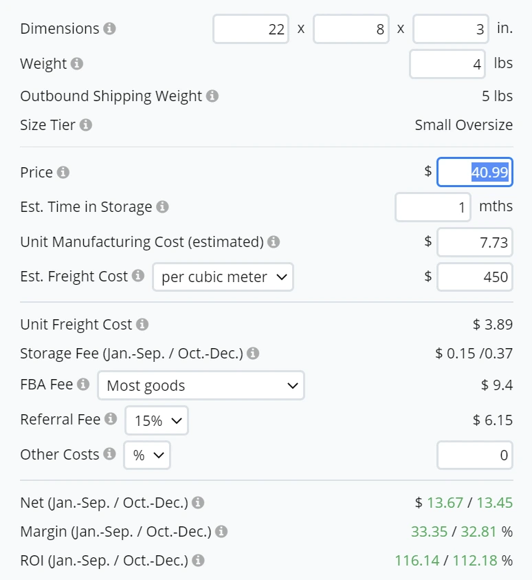The height and width of the screenshot is (580, 532).
Task: Click the Est. Freight Cost info icon
Action: tap(141, 276)
